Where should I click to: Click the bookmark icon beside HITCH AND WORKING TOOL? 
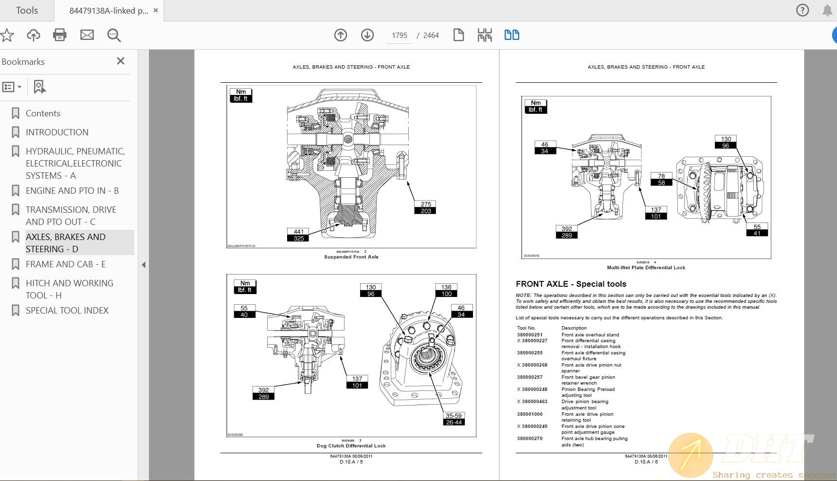16,283
